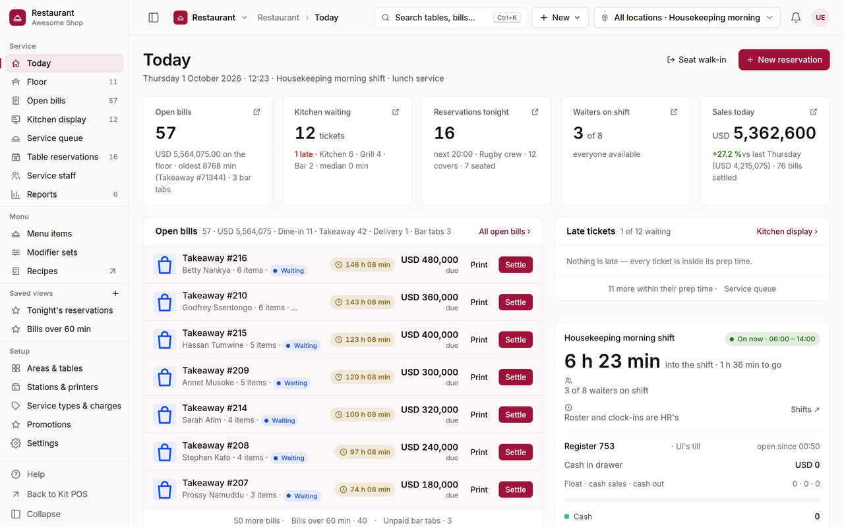Click Seat walk-in
844x527 pixels.
(x=697, y=59)
